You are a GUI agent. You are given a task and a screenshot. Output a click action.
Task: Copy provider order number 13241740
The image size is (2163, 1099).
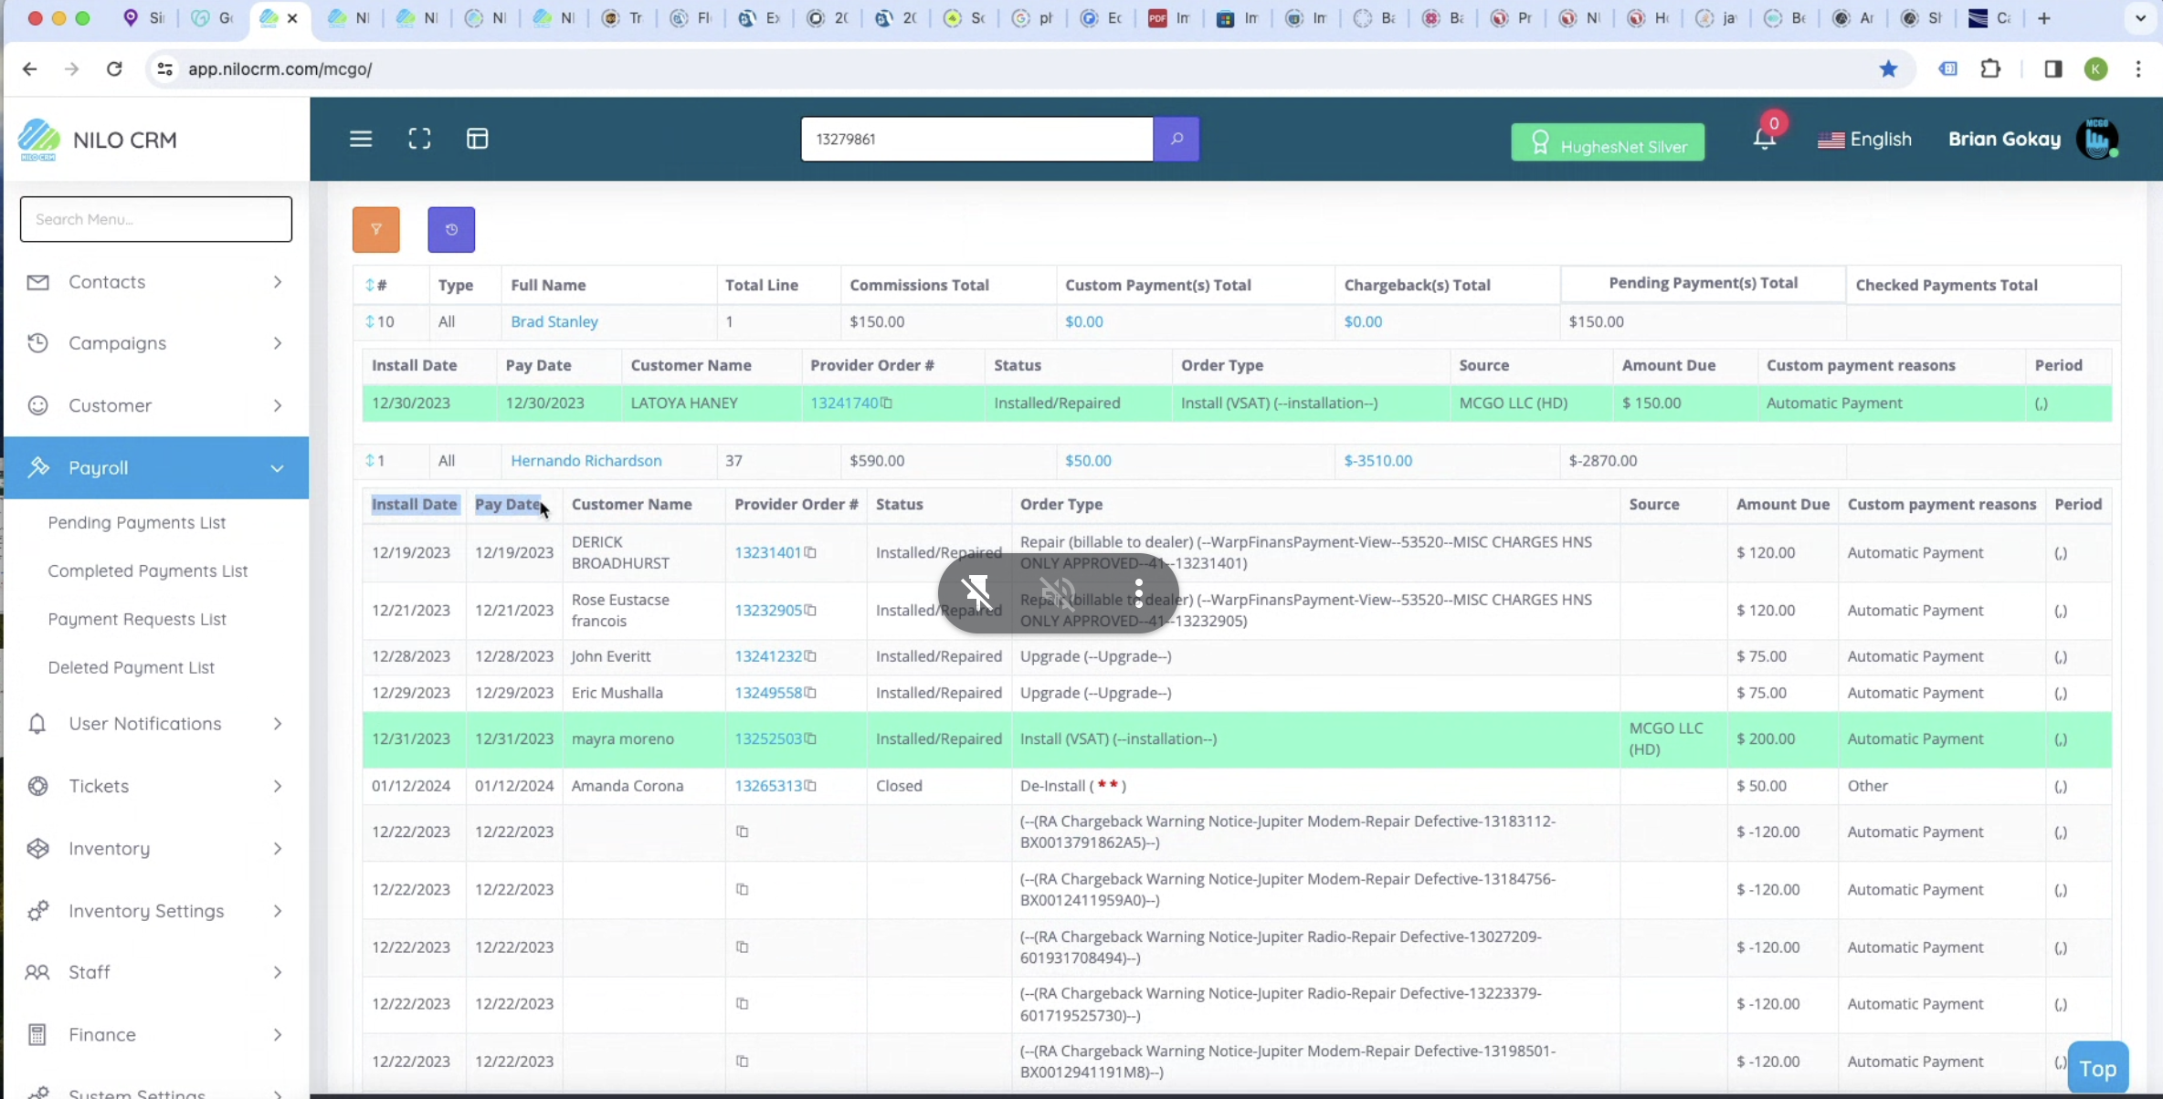[887, 403]
